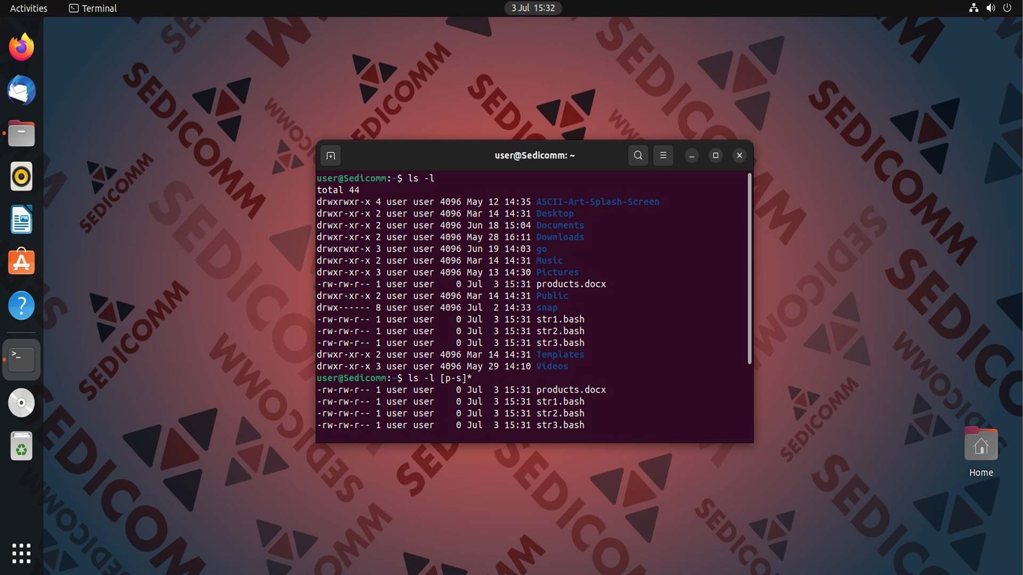The height and width of the screenshot is (575, 1023).
Task: Open Firefox from the dock
Action: pyautogui.click(x=21, y=47)
